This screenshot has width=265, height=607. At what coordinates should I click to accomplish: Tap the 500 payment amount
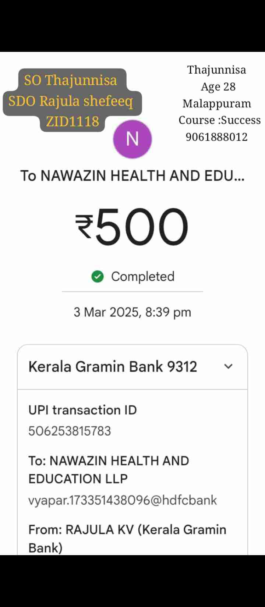[142, 226]
